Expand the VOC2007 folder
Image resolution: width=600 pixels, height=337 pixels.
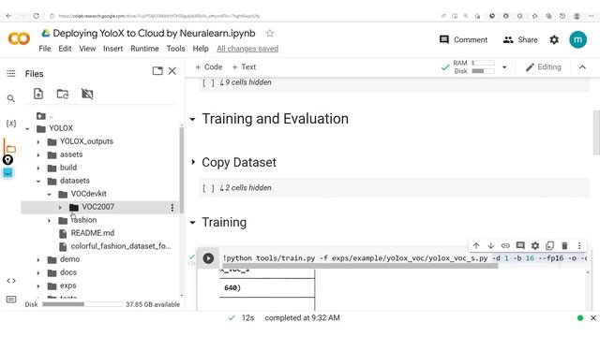tap(60, 208)
